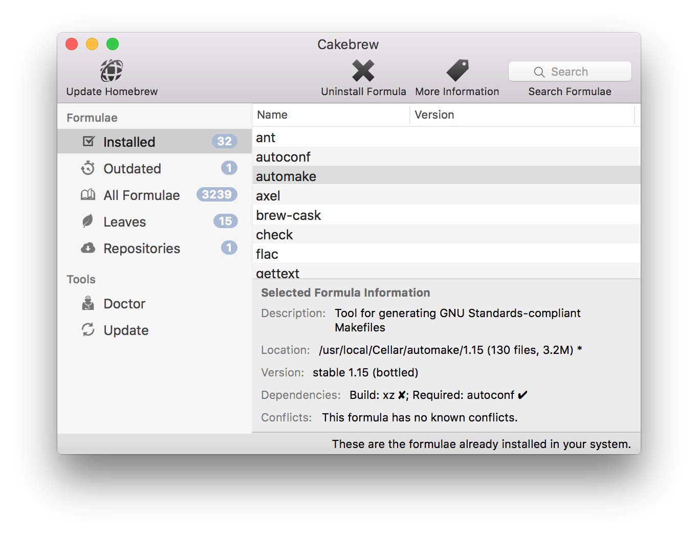Click the Outdated stopwatch icon

coord(88,168)
